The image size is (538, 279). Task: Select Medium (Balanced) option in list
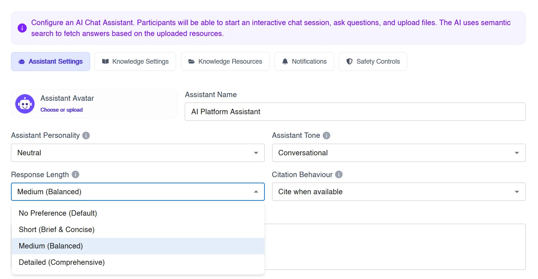138,246
